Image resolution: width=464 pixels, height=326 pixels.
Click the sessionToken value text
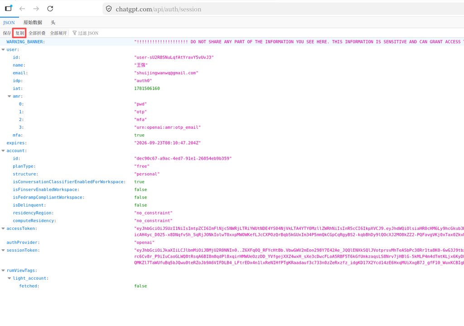pos(299,257)
